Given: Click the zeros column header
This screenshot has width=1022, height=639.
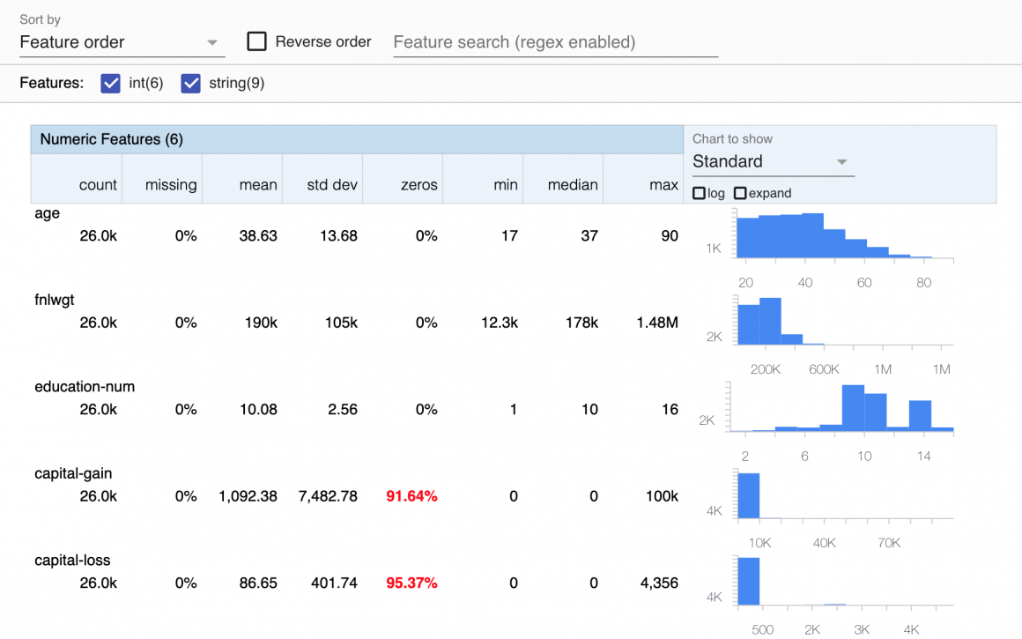Looking at the screenshot, I should [418, 185].
